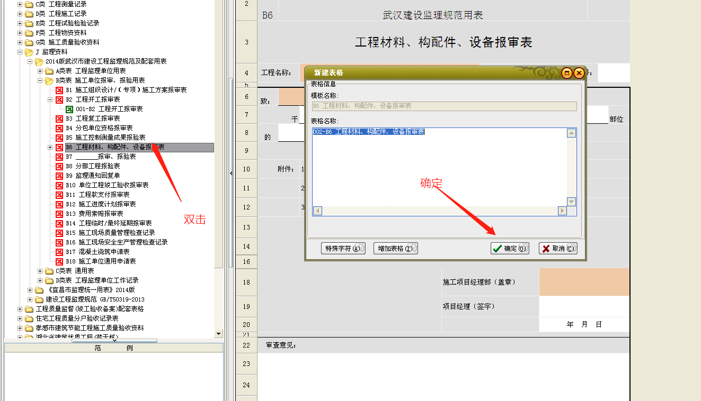Click the read-only 模板名称 field
The height and width of the screenshot is (401, 701).
[443, 106]
